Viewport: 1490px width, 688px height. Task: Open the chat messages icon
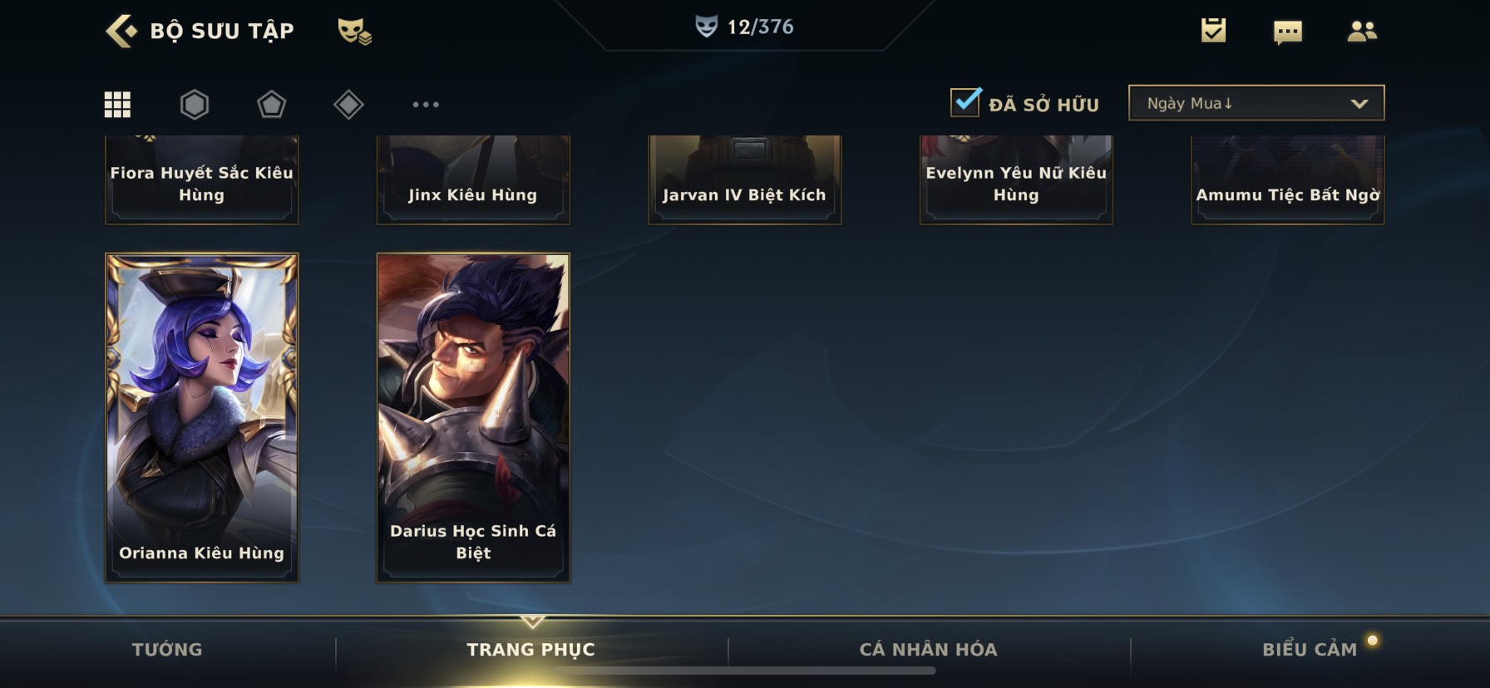pyautogui.click(x=1288, y=32)
